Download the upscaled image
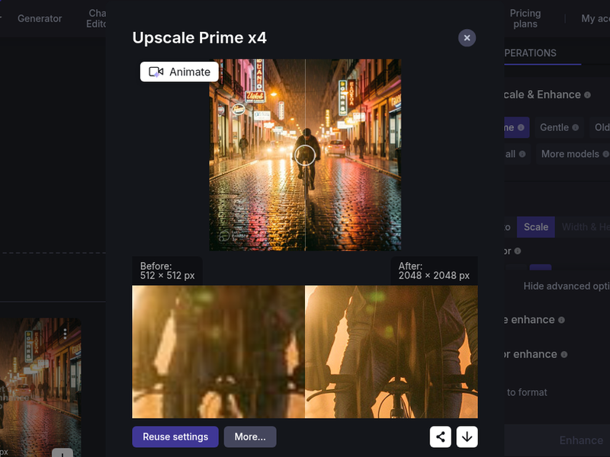The width and height of the screenshot is (610, 457). coord(467,436)
